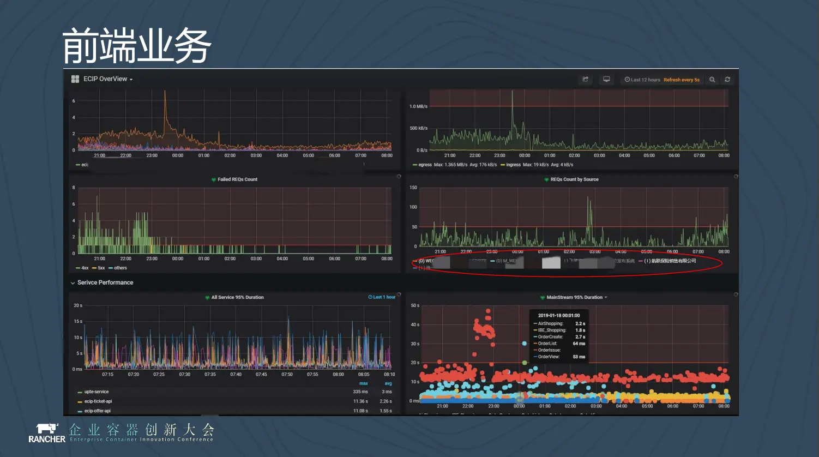Viewport: 819px width, 457px height.
Task: Open the All Service 95% Duration panel menu
Action: pyautogui.click(x=238, y=297)
